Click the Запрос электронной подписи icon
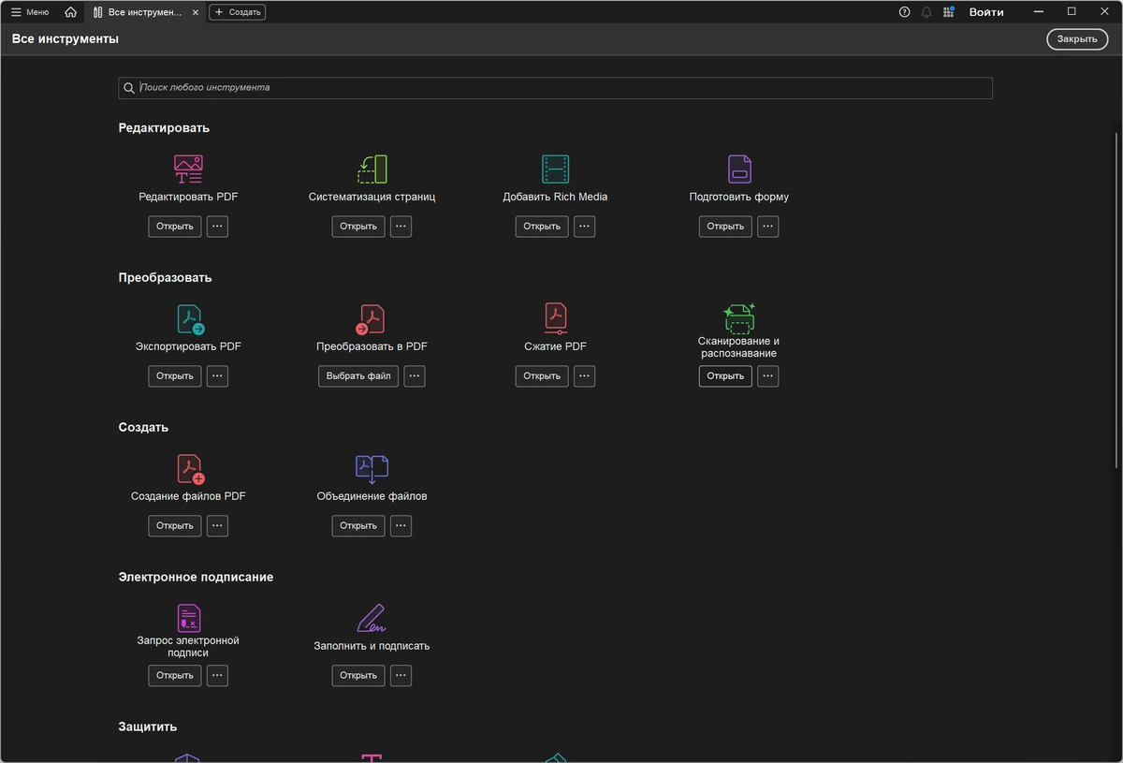The height and width of the screenshot is (763, 1123). click(x=189, y=618)
